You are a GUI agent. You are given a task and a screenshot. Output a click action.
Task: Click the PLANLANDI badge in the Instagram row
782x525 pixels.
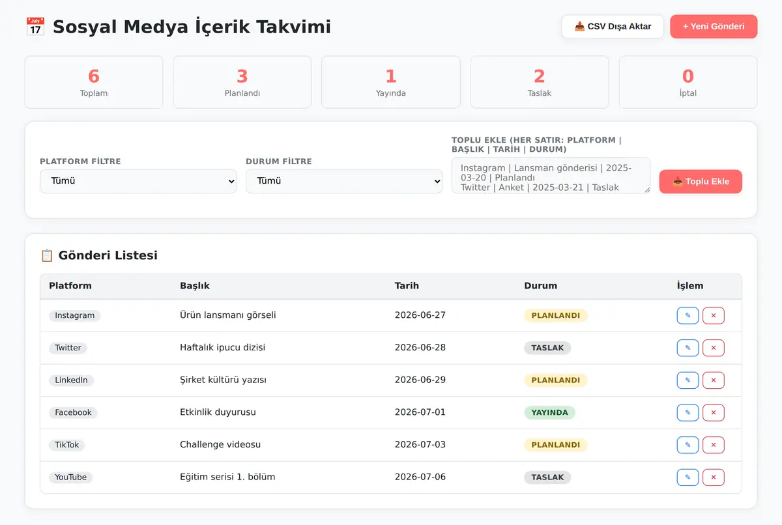tap(556, 315)
